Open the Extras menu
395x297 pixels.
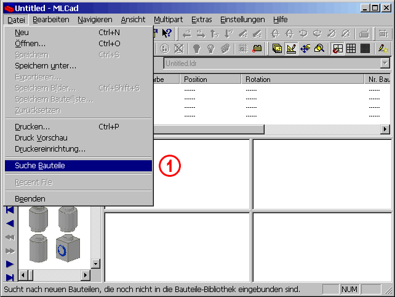pos(202,20)
